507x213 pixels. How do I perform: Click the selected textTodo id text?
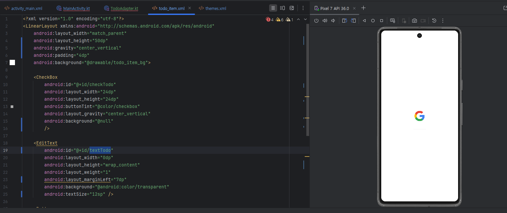(100, 150)
